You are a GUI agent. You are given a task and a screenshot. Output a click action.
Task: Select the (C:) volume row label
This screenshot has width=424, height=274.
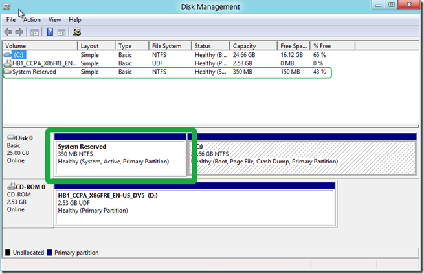point(19,55)
